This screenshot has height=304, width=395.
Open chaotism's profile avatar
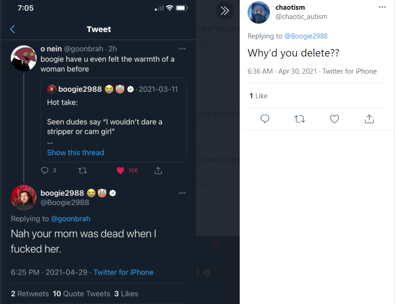259,13
